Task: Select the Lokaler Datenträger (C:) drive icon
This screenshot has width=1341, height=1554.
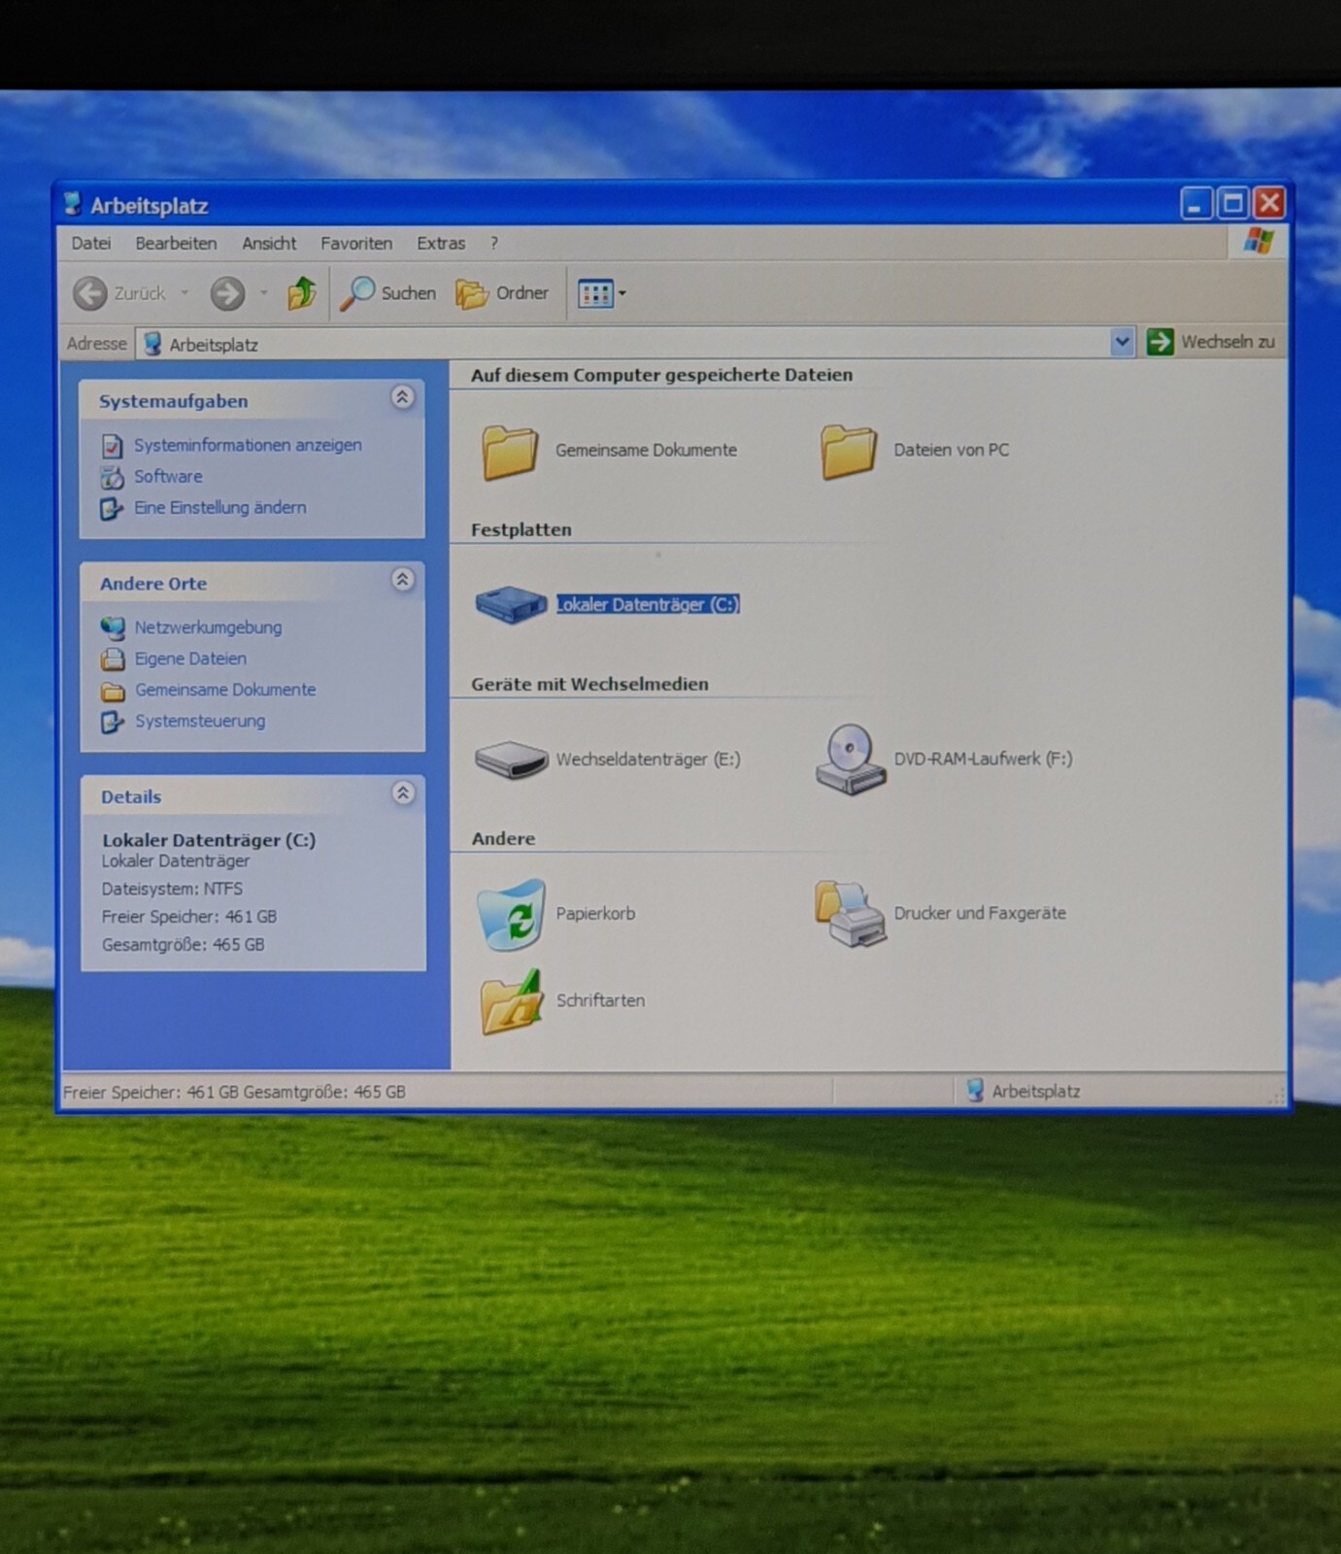Action: 511,604
